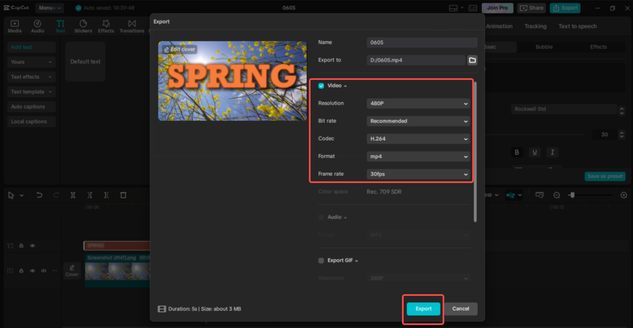Open the Stickers panel in the main toolbar

pos(83,26)
